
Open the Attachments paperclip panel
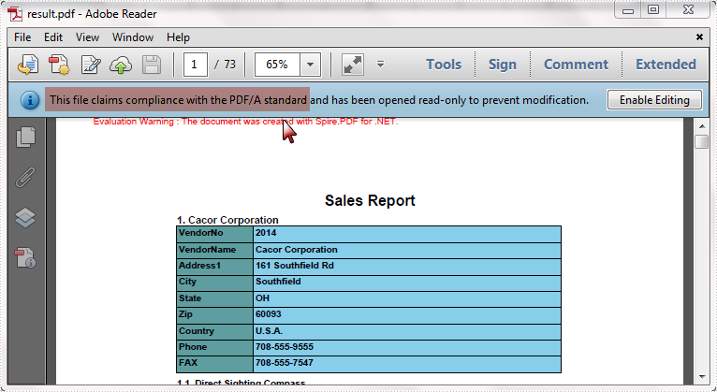25,177
